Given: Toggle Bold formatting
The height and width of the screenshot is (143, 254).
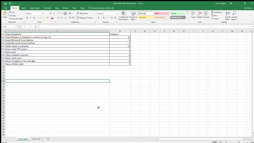Looking at the screenshot, I should coord(27,17).
